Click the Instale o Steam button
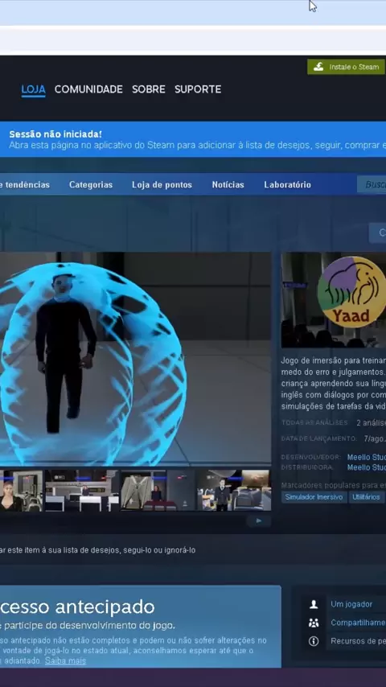This screenshot has height=687, width=386. pyautogui.click(x=346, y=67)
